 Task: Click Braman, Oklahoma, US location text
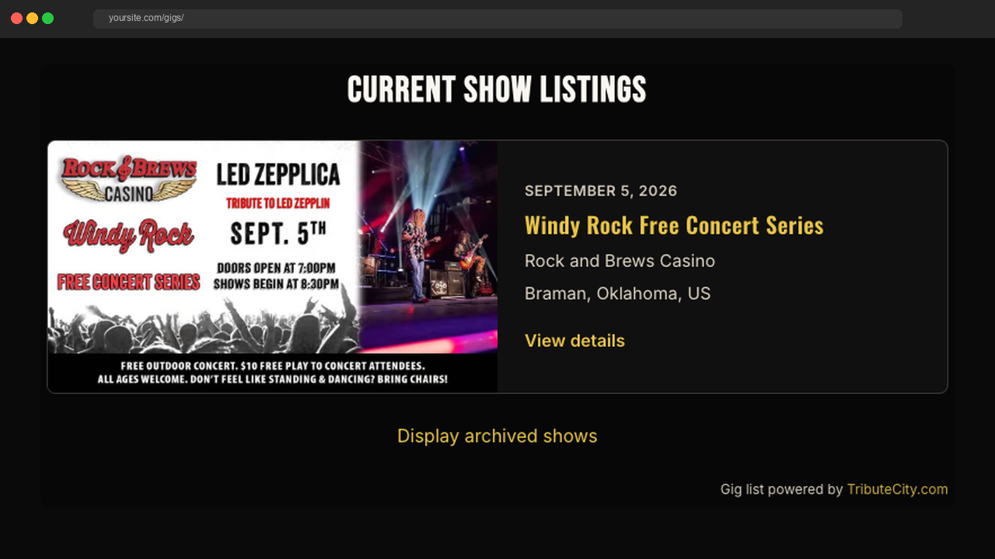[x=617, y=293]
